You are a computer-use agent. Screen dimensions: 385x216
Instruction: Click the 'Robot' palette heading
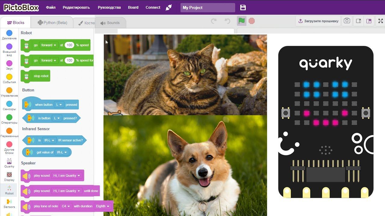pyautogui.click(x=26, y=33)
